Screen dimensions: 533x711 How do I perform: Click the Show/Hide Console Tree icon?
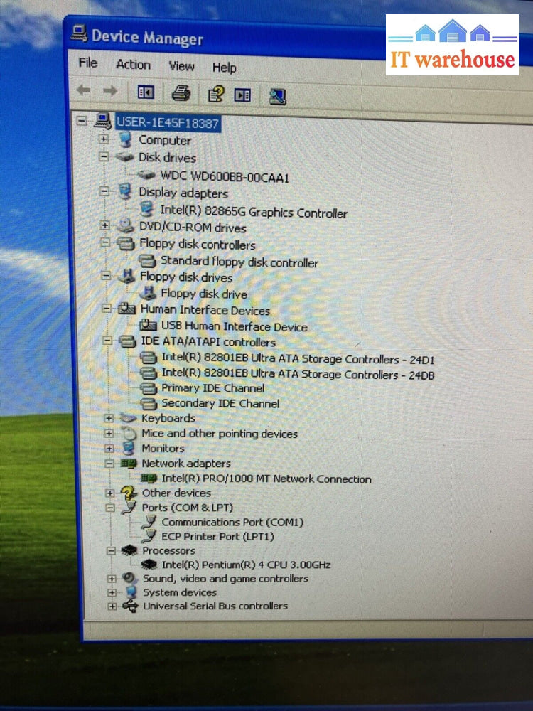coord(146,92)
